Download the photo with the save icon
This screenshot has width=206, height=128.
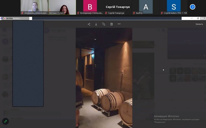[96, 24]
